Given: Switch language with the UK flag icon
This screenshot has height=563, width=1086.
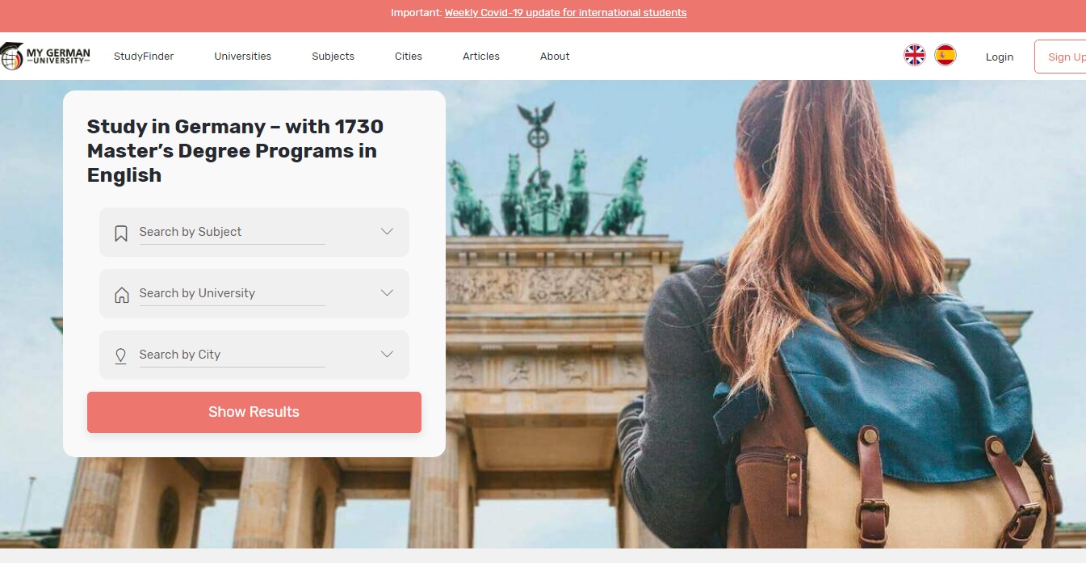Looking at the screenshot, I should click(915, 55).
